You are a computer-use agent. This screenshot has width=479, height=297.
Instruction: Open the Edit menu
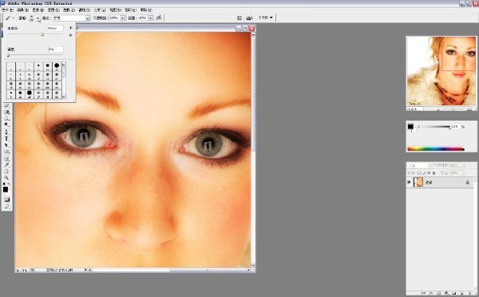pyautogui.click(x=22, y=10)
